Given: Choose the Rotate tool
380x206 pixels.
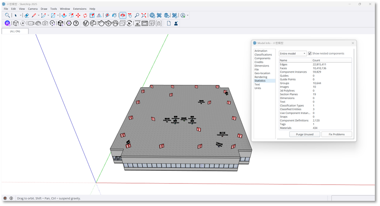Looking at the screenshot, I should click(x=85, y=15).
